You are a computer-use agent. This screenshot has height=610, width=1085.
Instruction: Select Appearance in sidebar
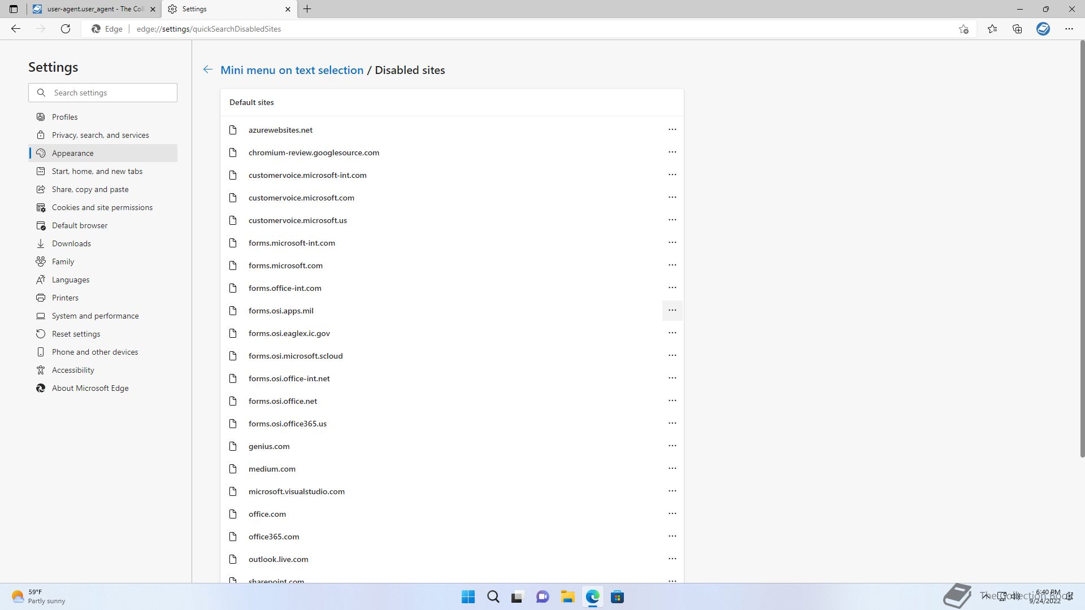coord(103,153)
